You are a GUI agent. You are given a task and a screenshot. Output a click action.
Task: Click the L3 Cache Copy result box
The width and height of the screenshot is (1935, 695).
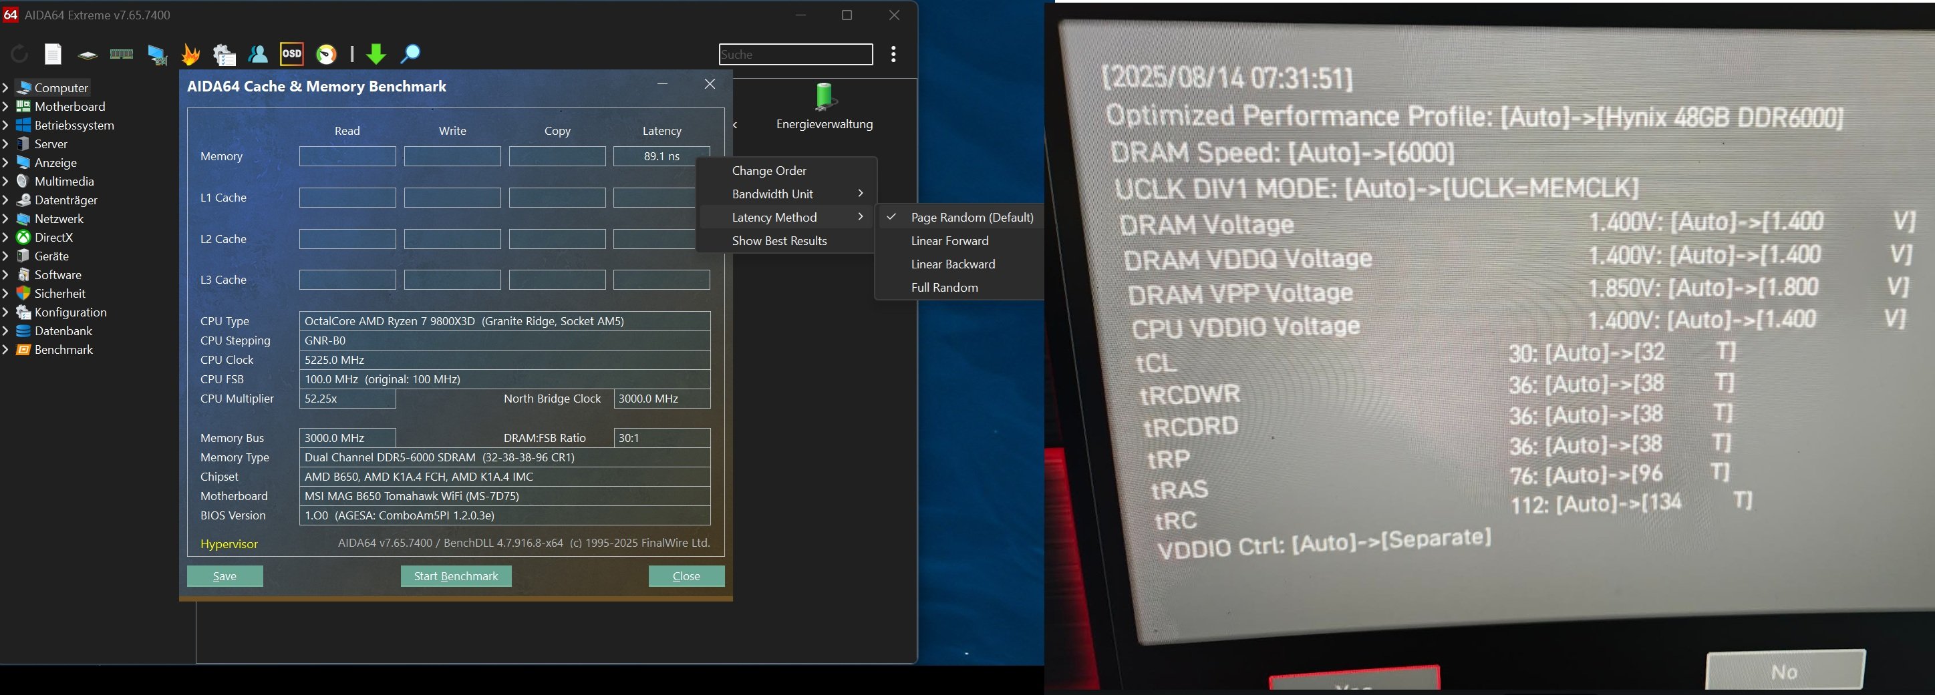(557, 280)
